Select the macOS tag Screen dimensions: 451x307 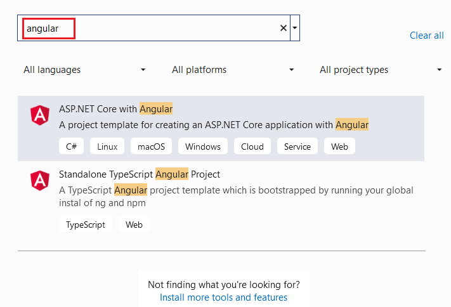point(151,147)
